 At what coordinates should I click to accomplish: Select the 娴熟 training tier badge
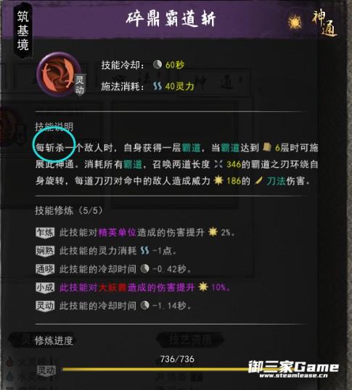(45, 251)
